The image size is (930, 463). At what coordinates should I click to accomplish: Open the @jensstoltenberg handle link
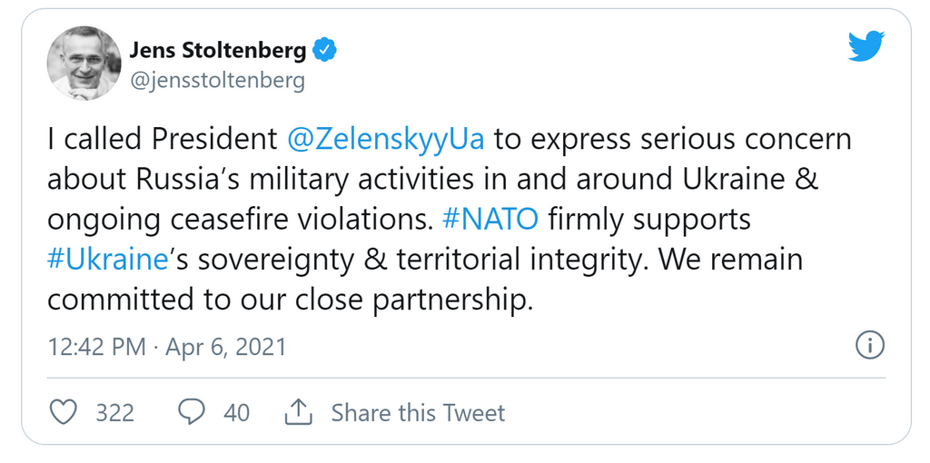217,80
